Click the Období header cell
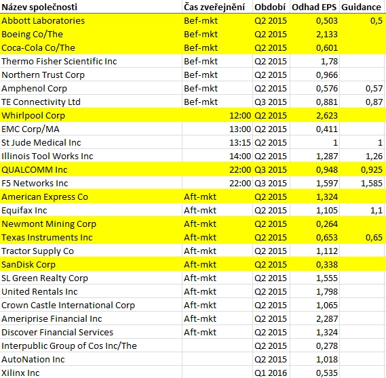386x378 pixels. 271,7
